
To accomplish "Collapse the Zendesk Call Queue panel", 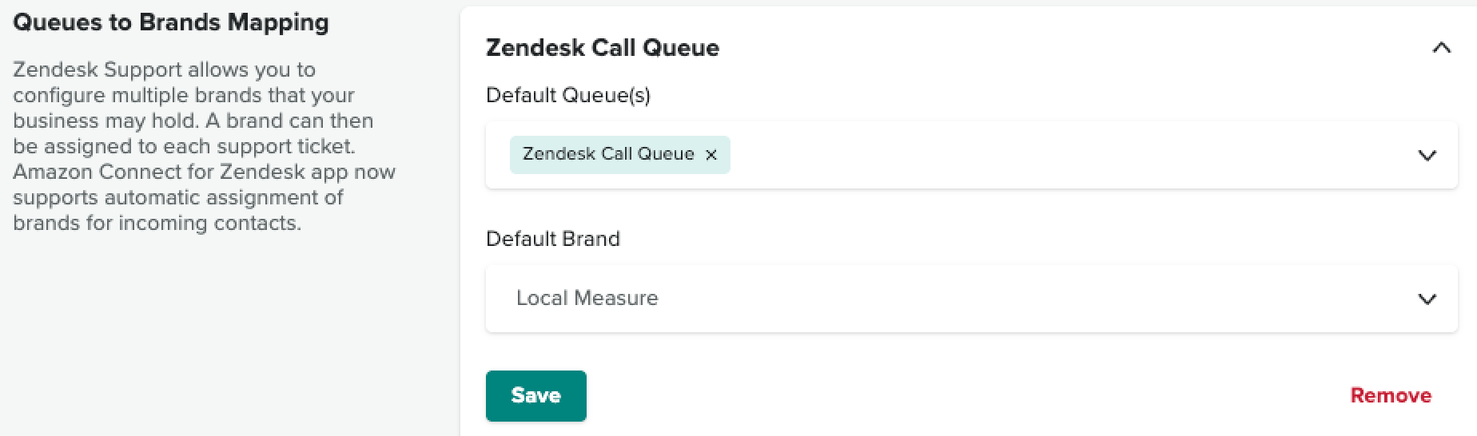I will tap(1441, 48).
